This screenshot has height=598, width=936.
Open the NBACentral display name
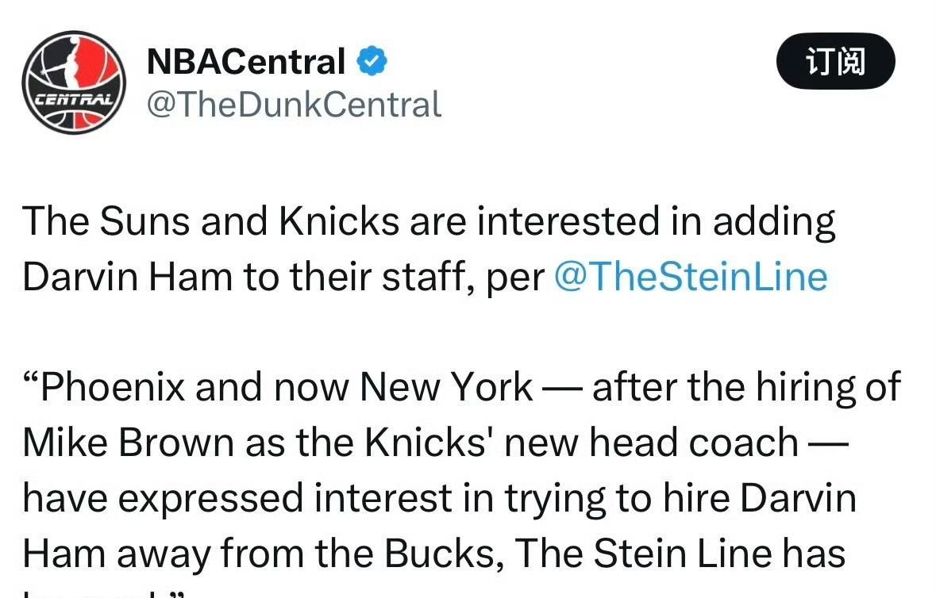point(246,61)
